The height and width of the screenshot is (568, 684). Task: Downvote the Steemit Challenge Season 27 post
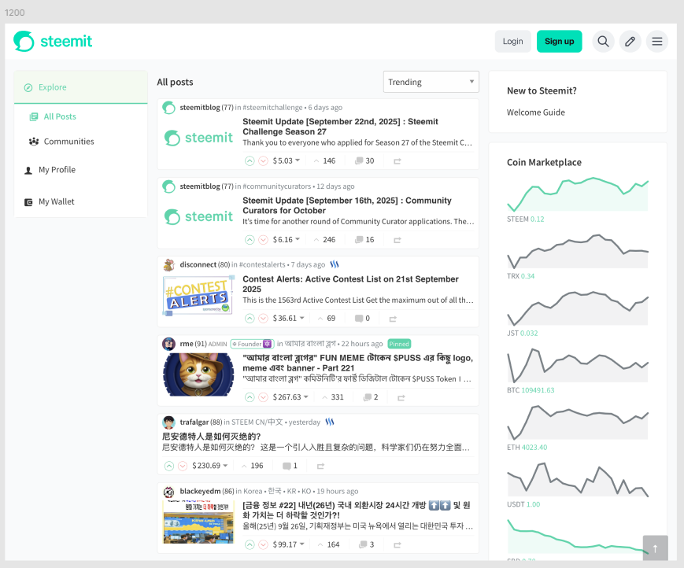(263, 160)
